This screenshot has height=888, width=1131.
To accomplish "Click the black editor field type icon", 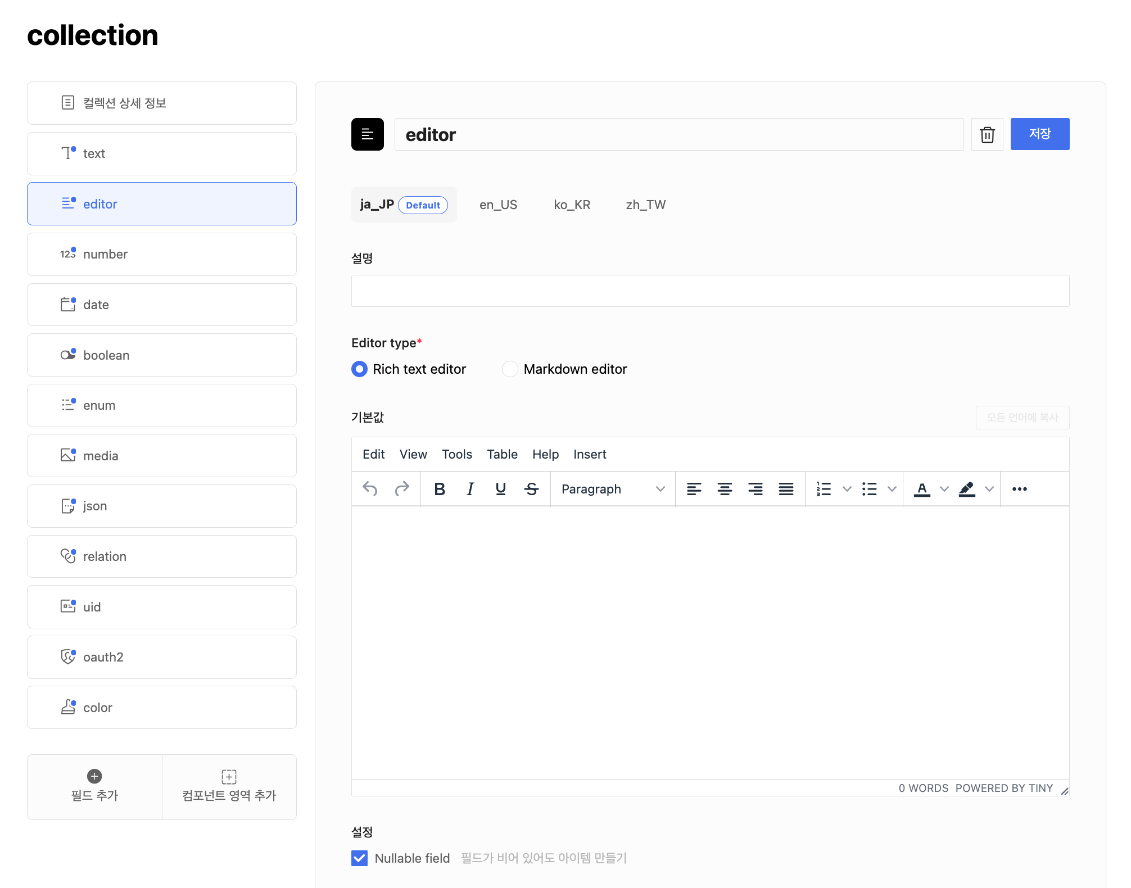I will [368, 134].
